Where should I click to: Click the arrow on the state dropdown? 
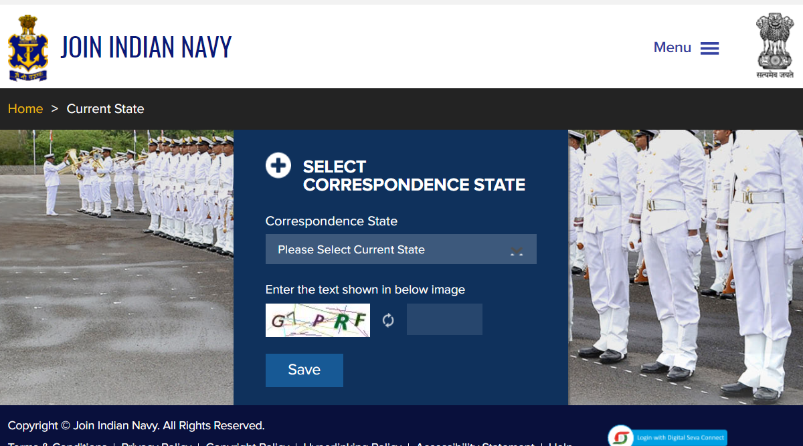[517, 251]
